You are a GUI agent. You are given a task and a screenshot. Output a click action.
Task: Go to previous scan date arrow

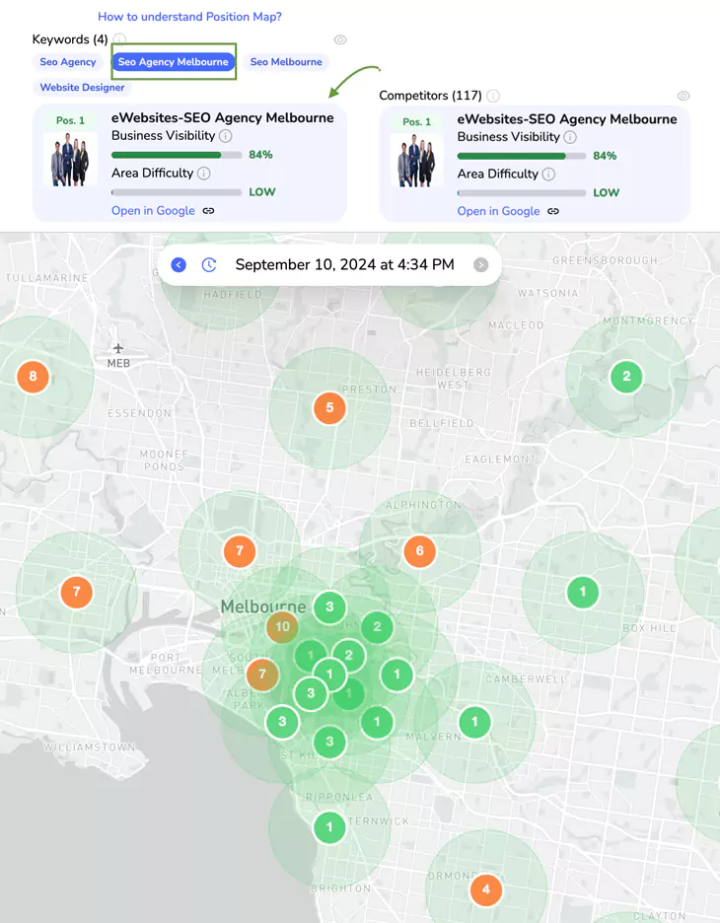click(179, 265)
